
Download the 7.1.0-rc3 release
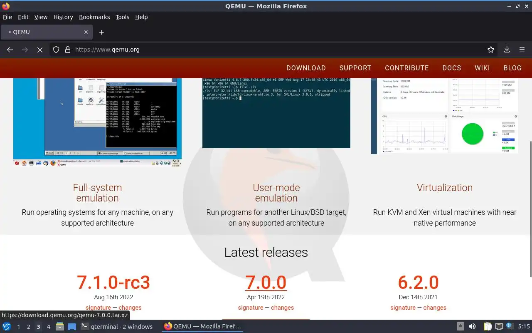(x=113, y=282)
